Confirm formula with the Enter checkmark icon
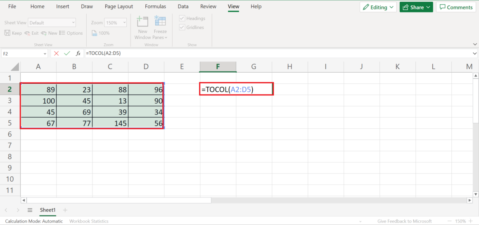This screenshot has width=479, height=225. point(67,53)
